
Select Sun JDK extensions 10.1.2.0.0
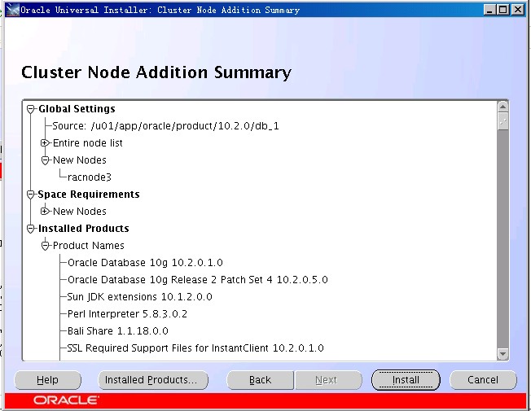(x=139, y=297)
